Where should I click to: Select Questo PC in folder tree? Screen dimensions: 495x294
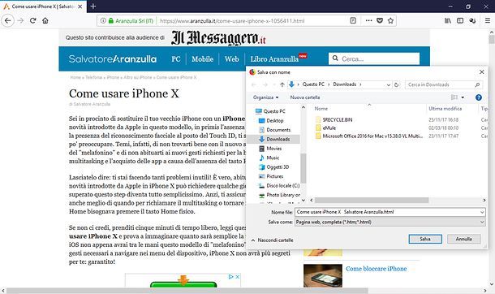[x=270, y=111]
